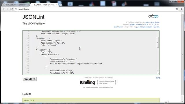Click the "nr": "2" line

point(46,52)
